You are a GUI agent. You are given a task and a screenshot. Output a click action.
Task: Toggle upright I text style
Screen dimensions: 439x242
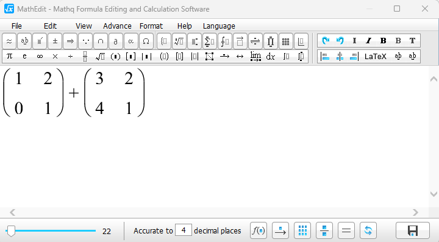354,41
